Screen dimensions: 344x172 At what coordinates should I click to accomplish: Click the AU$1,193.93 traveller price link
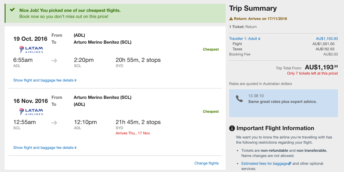coord(327,38)
